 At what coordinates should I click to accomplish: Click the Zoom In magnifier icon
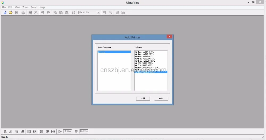105,12
